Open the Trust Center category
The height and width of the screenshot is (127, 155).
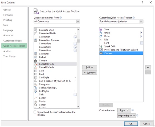(x=9, y=56)
